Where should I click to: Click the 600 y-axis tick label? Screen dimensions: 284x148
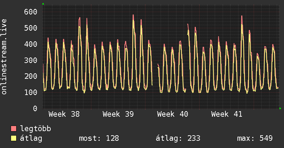coord(31,12)
